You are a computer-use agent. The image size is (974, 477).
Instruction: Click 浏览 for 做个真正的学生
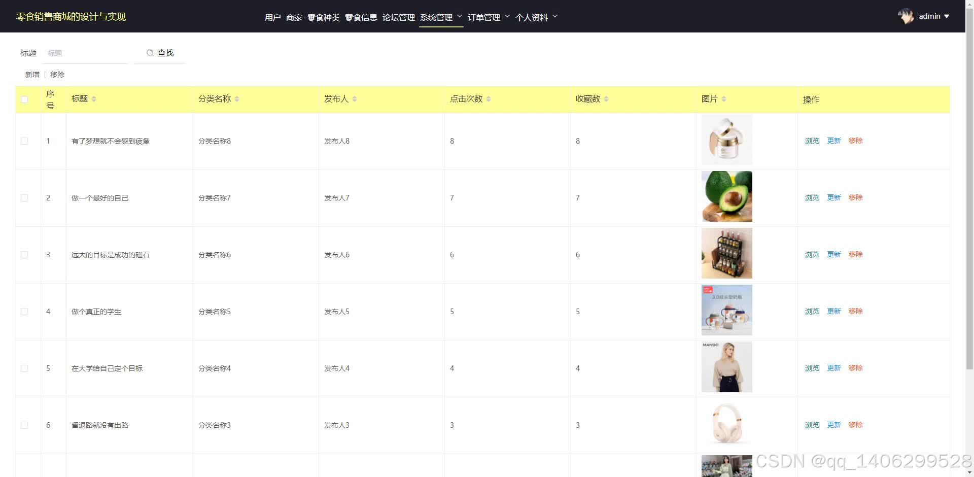[812, 311]
